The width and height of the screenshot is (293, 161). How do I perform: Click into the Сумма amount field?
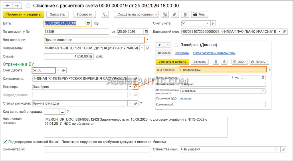point(66,56)
